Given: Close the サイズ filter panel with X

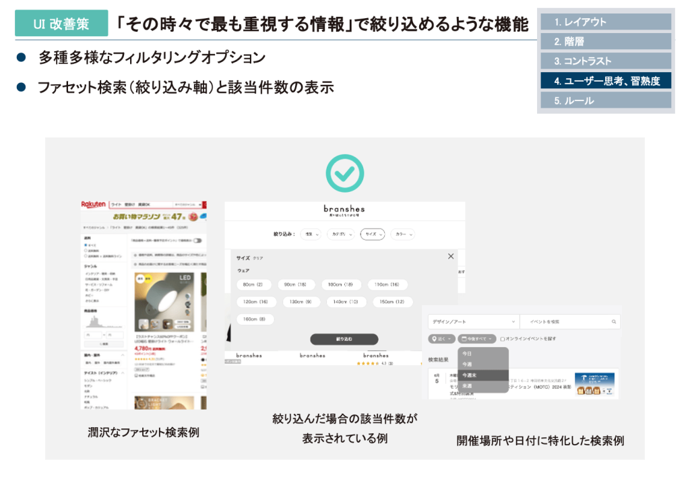Looking at the screenshot, I should click(x=451, y=257).
